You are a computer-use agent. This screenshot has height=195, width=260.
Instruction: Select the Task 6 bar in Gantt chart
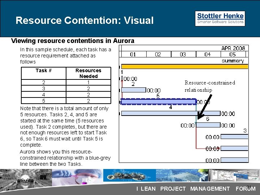[x=208, y=125]
